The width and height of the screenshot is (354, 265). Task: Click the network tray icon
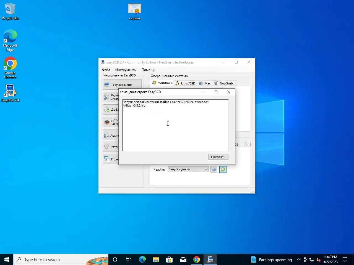pyautogui.click(x=312, y=259)
